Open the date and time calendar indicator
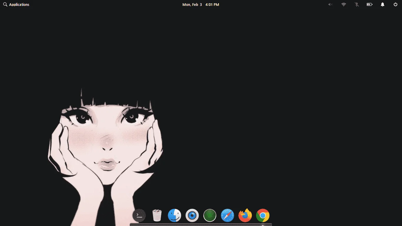The image size is (402, 226). [201, 5]
